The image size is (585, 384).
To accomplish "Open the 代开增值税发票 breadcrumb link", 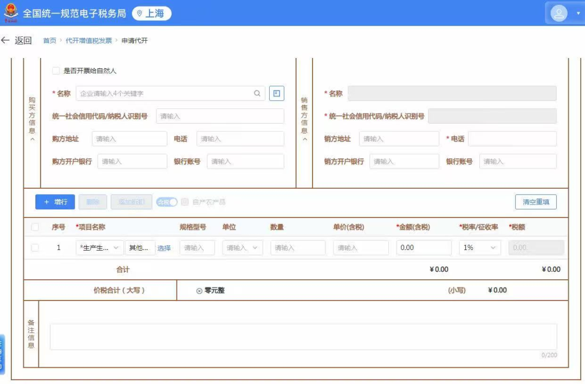I will tap(89, 40).
